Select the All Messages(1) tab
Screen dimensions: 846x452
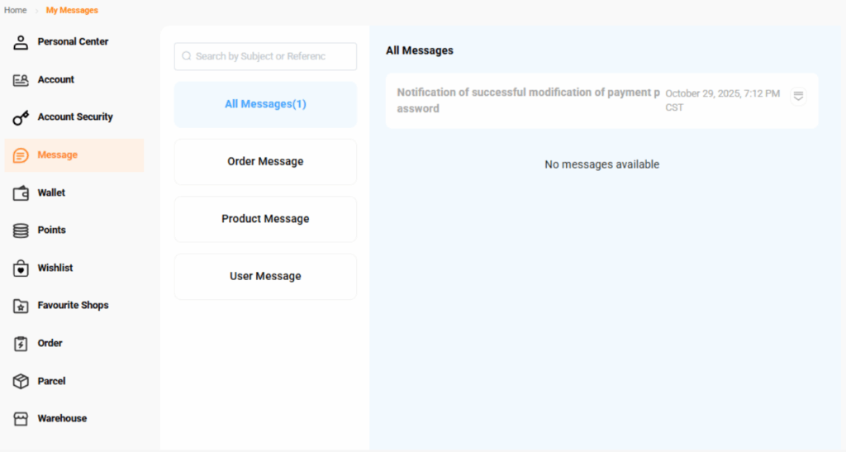pos(265,104)
